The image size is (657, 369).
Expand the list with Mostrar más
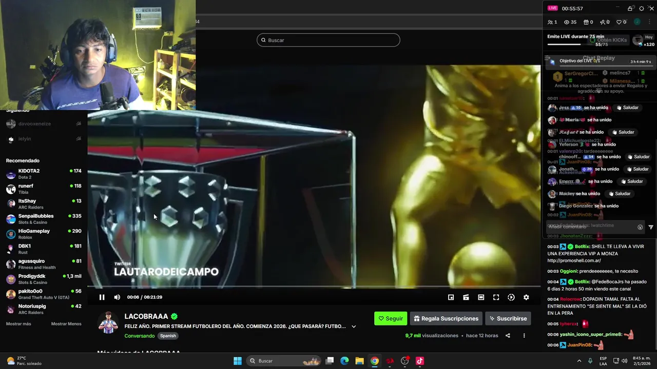(x=18, y=324)
